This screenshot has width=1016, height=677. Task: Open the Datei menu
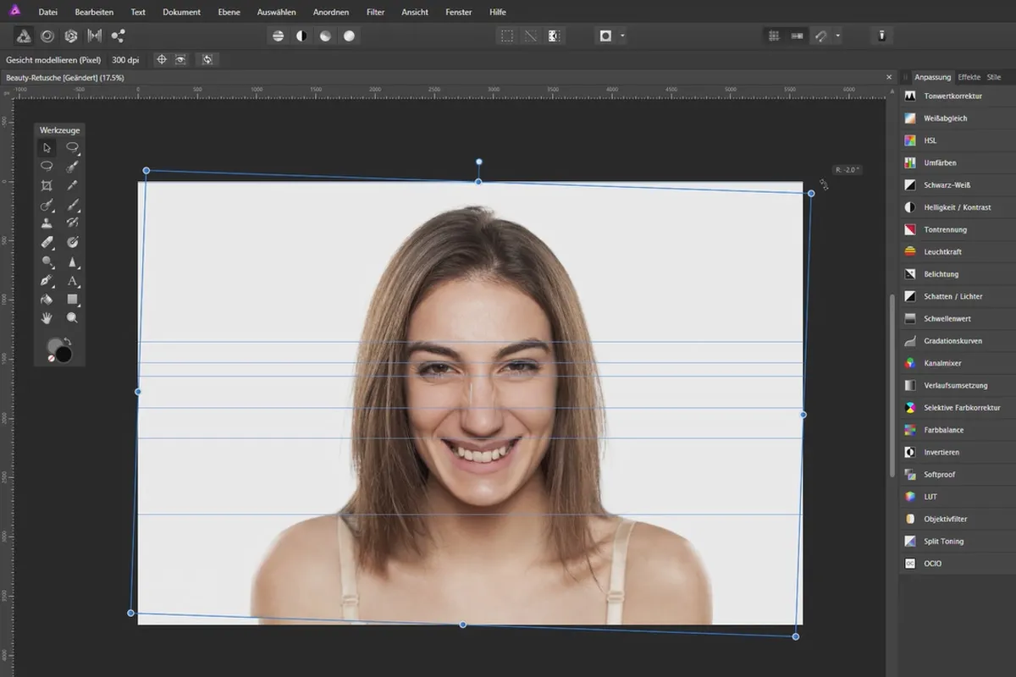tap(47, 12)
